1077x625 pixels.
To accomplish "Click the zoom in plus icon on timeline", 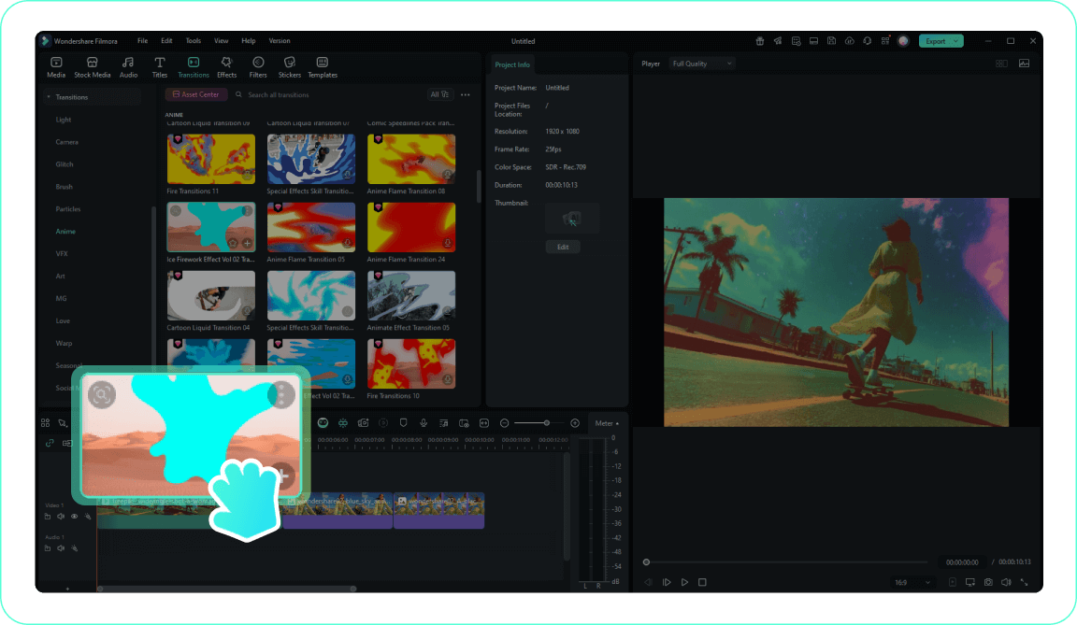I will coord(575,423).
